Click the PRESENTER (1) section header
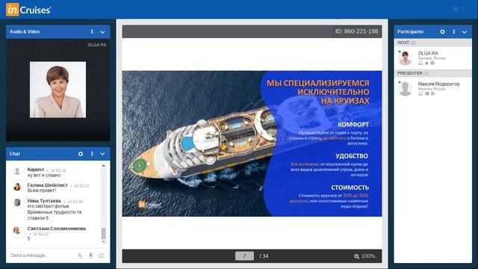Screen dimensions: 478x269 [x=433, y=73]
